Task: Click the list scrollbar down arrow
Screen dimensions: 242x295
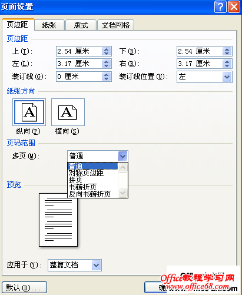Action: coord(123,193)
